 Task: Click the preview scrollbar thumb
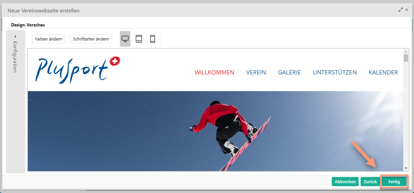click(x=406, y=58)
